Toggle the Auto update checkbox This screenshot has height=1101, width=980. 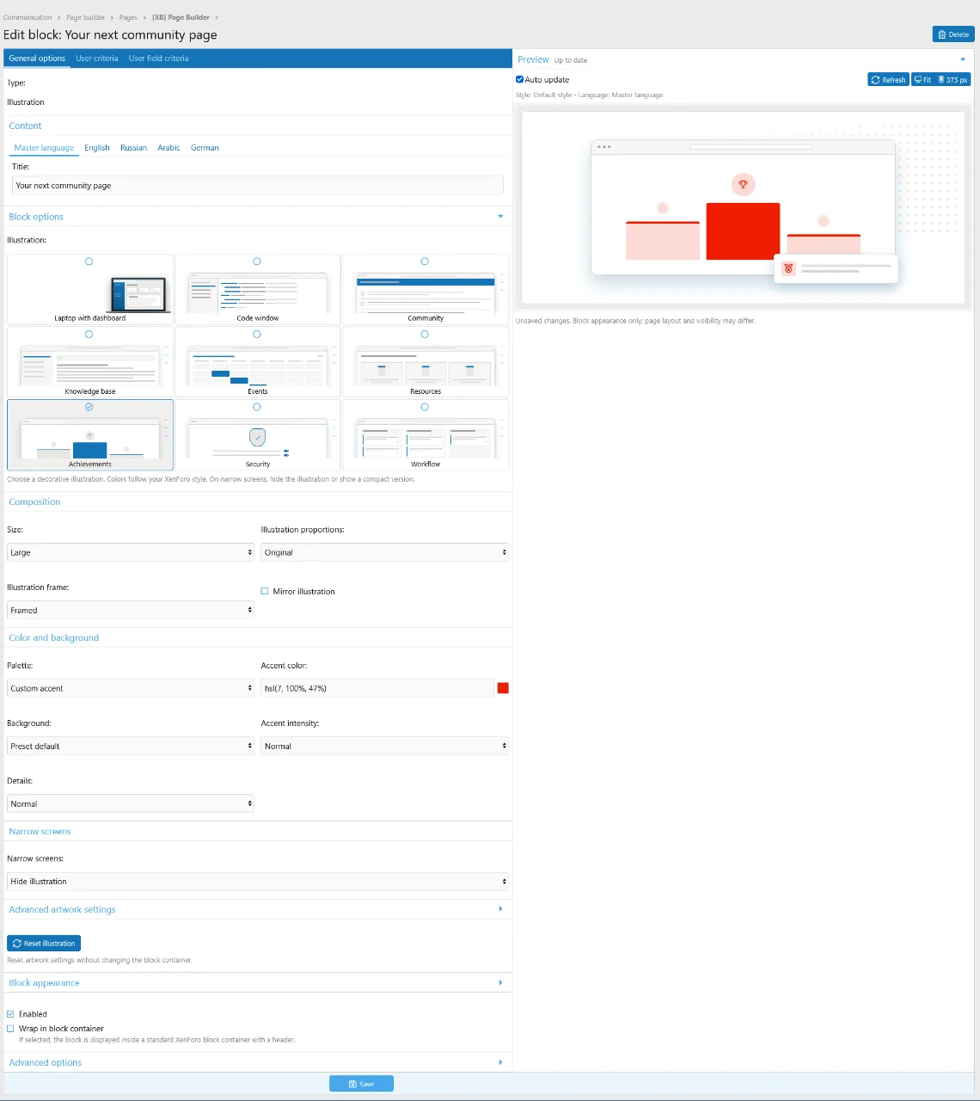(x=519, y=79)
